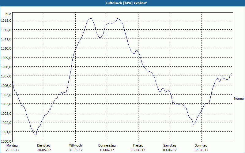Click the date 31.05.17

(76, 150)
